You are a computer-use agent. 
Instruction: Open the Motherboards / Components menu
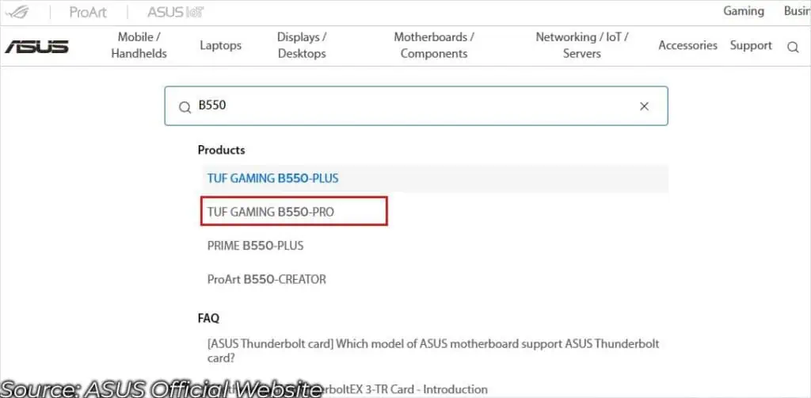click(434, 45)
